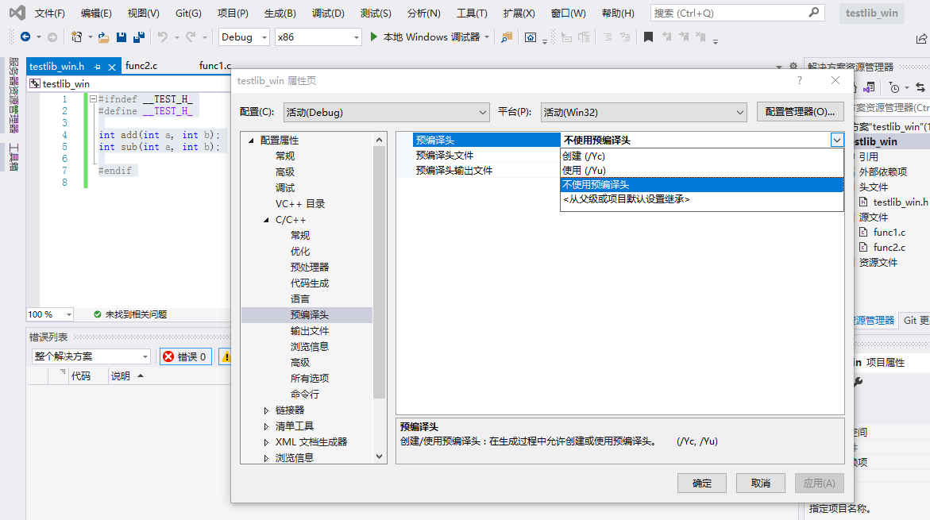Screen dimensions: 930x520
Task: Click the undo arrow icon
Action: (163, 37)
